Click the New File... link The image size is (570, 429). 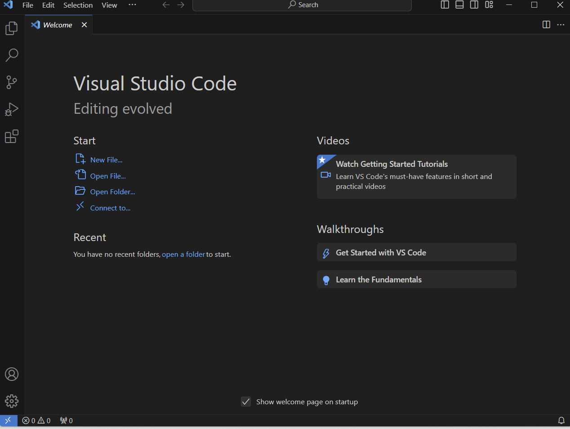coord(106,160)
